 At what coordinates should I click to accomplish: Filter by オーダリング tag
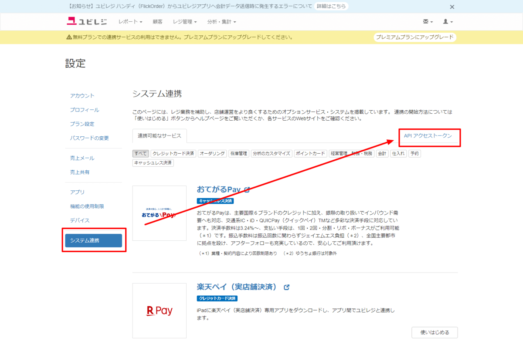pyautogui.click(x=212, y=154)
